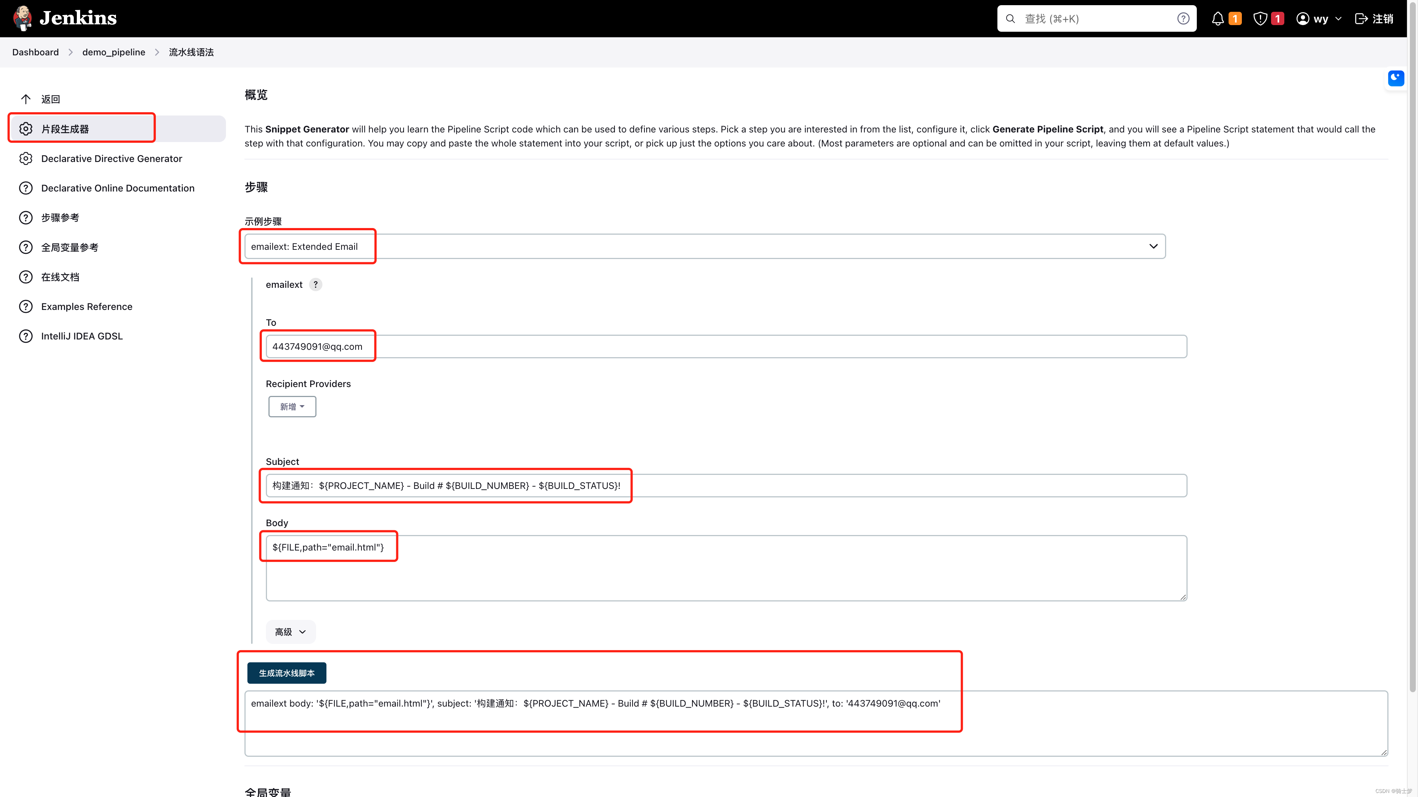Screen dimensions: 1418x797
Task: Open the 新增 Recipient Providers dropdown
Action: click(x=292, y=407)
